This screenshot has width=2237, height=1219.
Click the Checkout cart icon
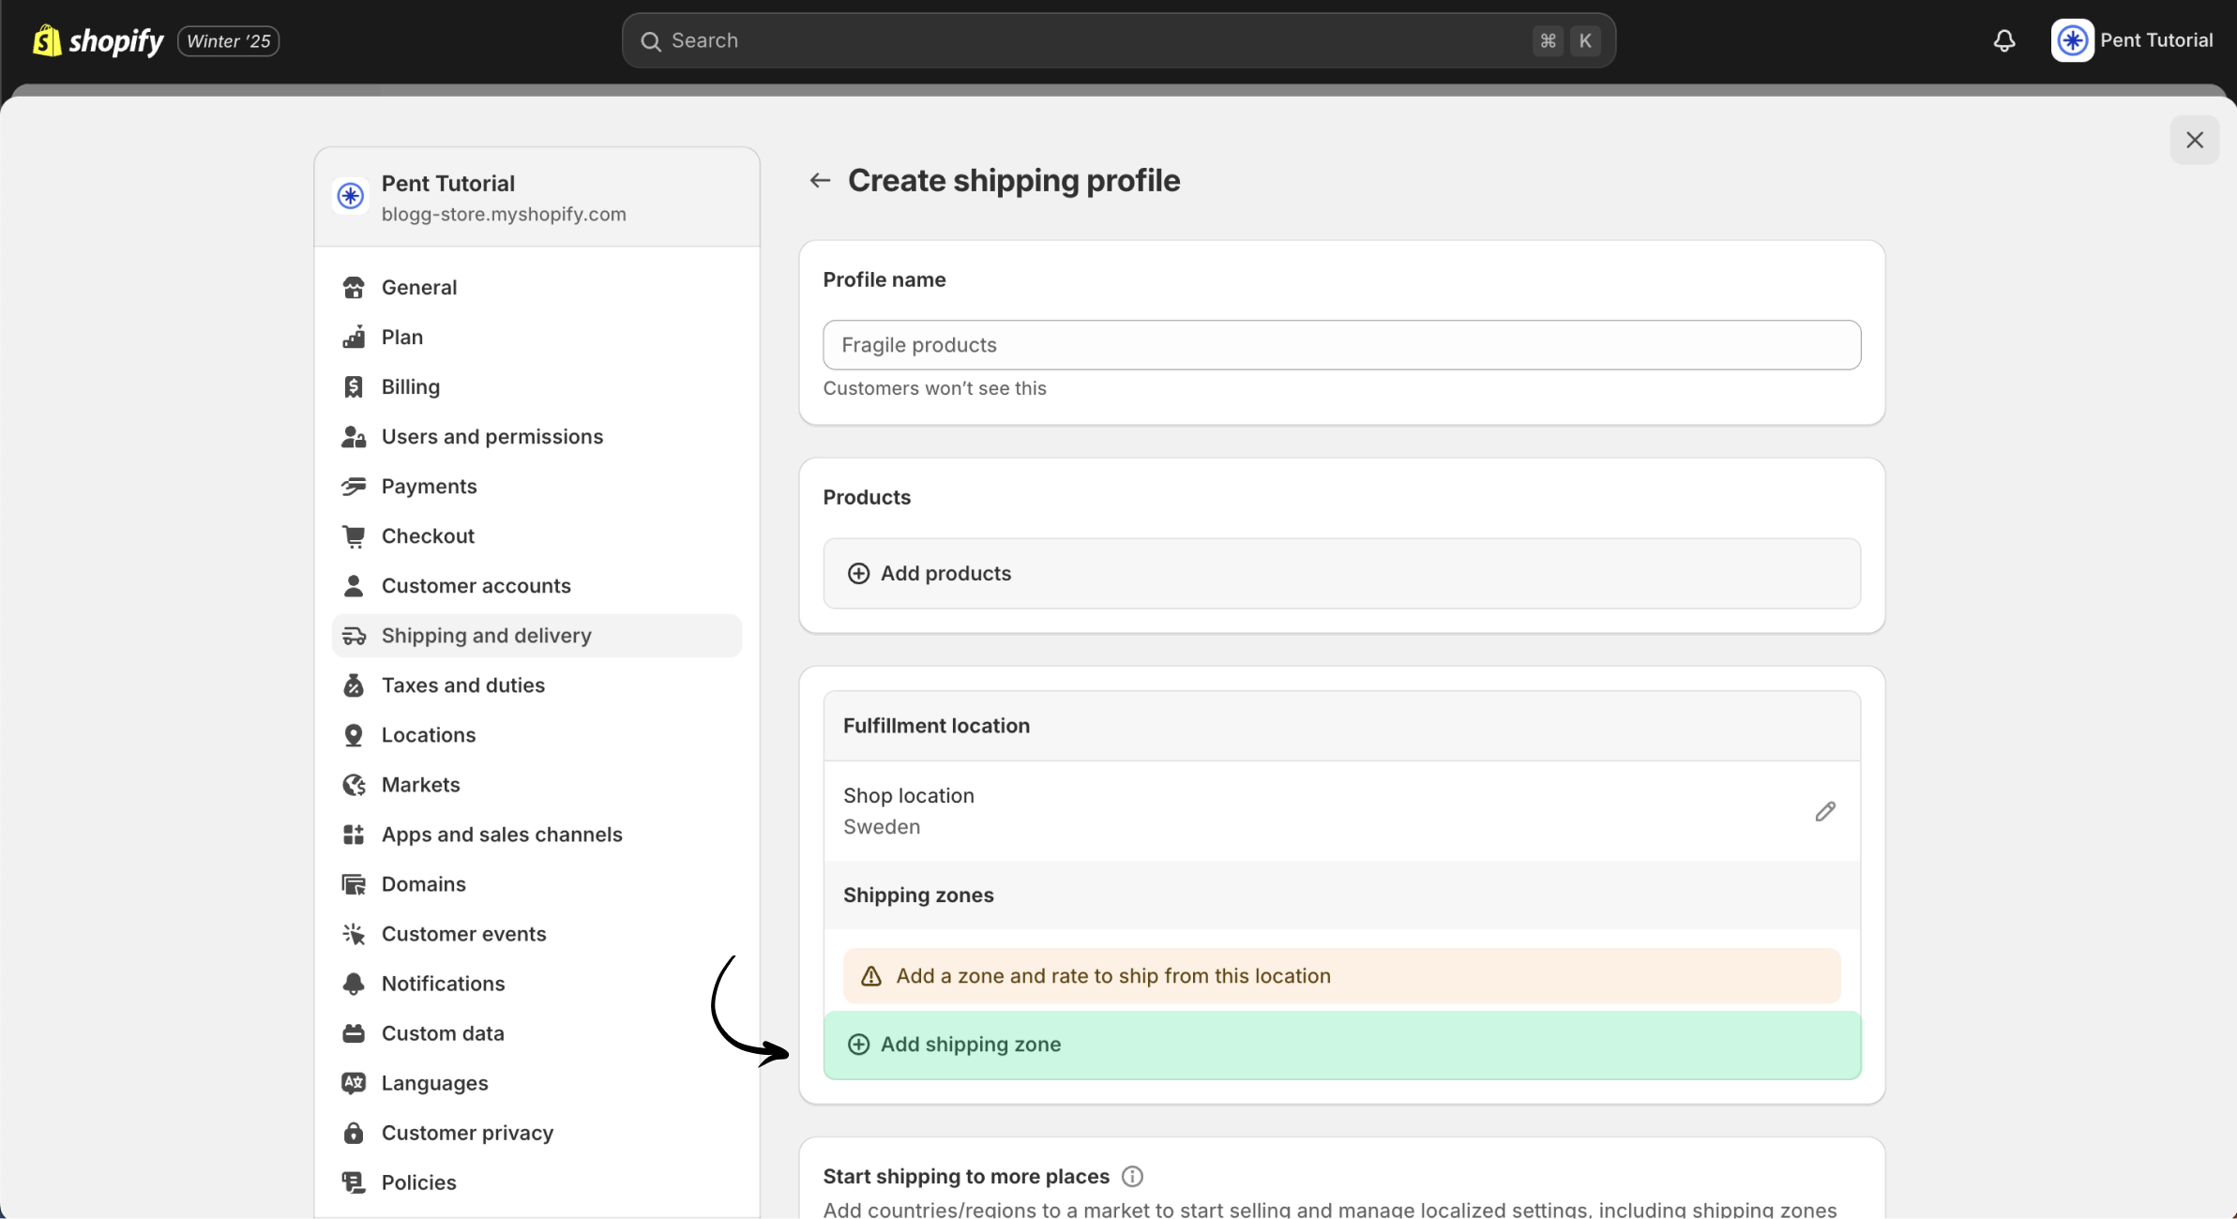click(x=354, y=535)
